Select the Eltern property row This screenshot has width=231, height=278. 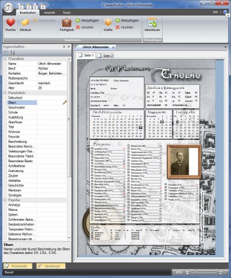[x=37, y=103]
